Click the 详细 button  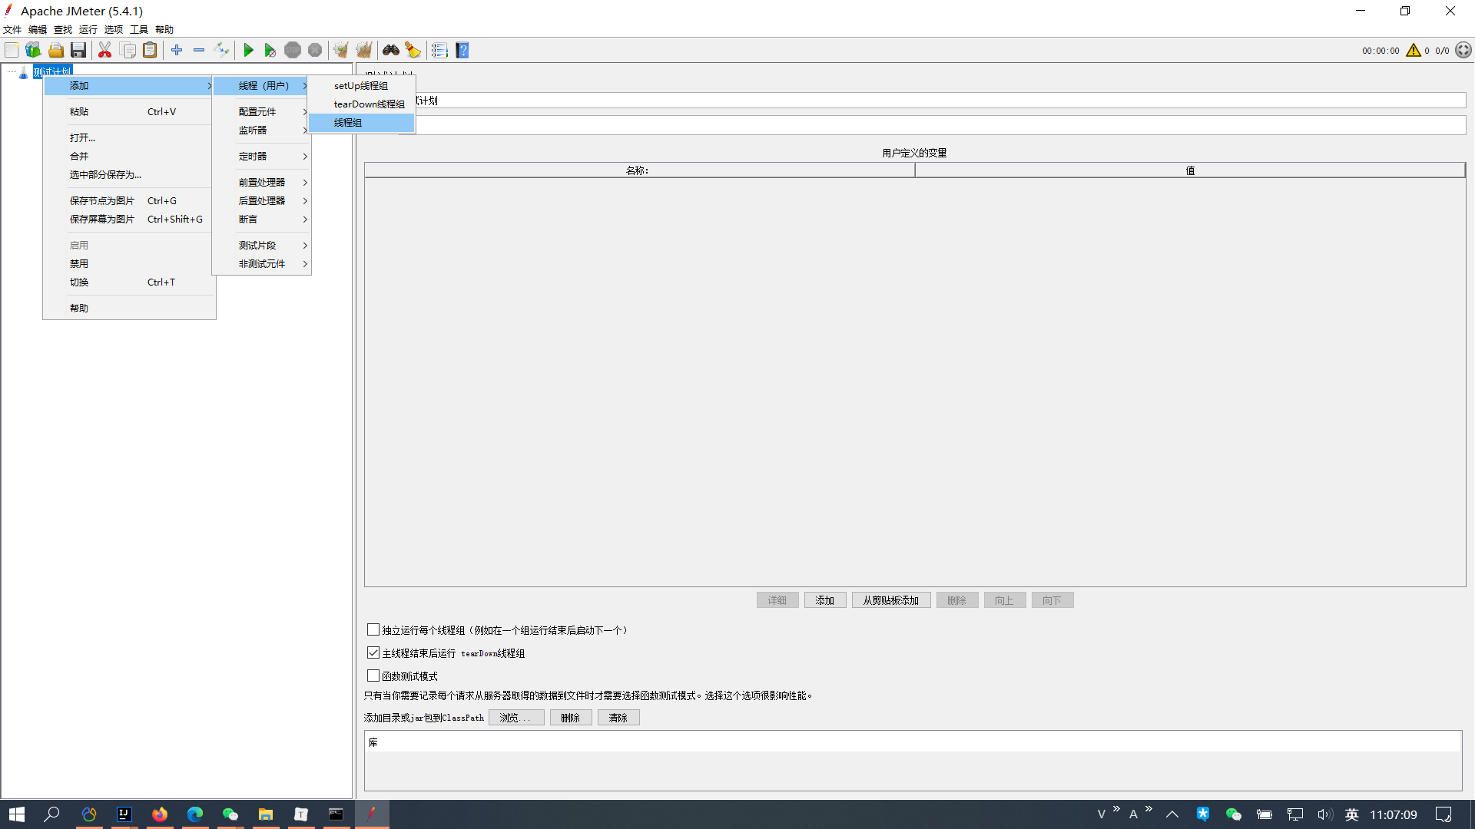click(x=777, y=600)
